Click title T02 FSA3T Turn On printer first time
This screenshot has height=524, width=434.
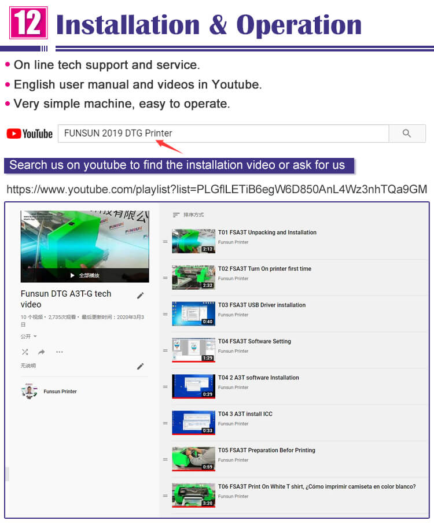coord(264,269)
